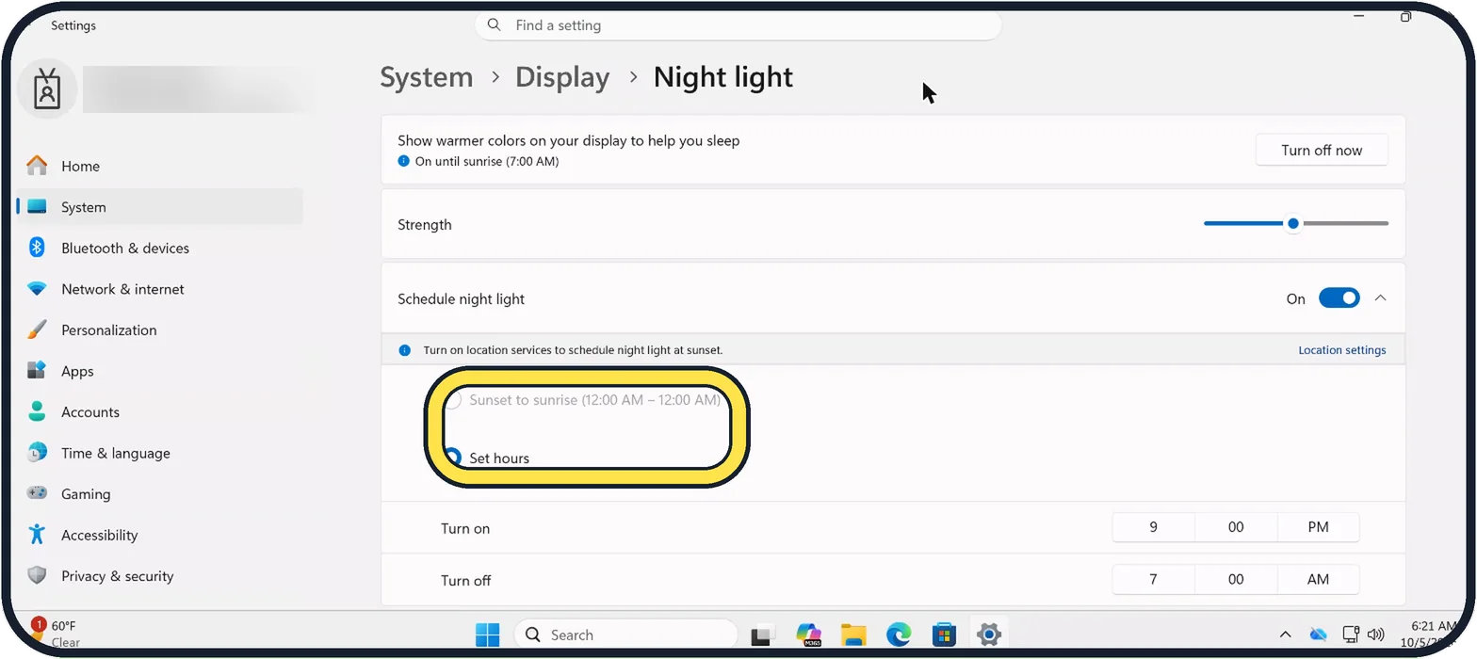Click the Turn off now button

coord(1322,150)
